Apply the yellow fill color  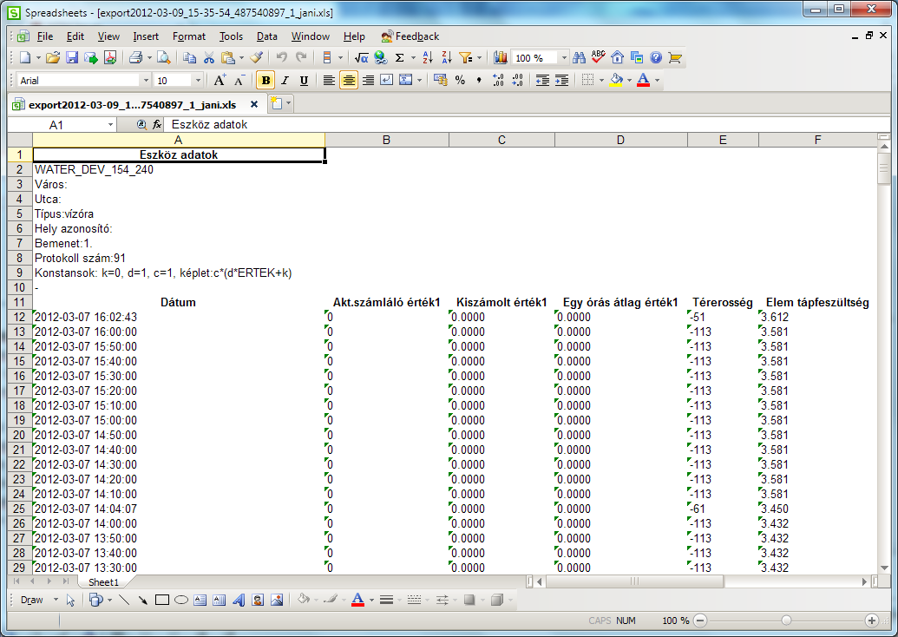point(616,80)
